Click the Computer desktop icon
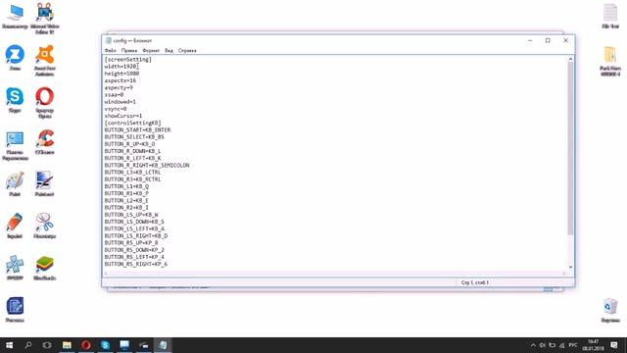This screenshot has height=353, width=627. [x=15, y=16]
